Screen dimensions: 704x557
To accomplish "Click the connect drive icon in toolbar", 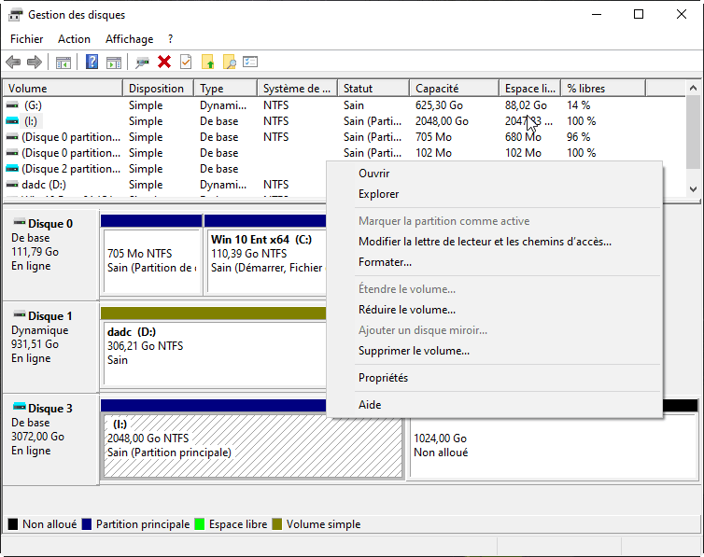I will [142, 63].
